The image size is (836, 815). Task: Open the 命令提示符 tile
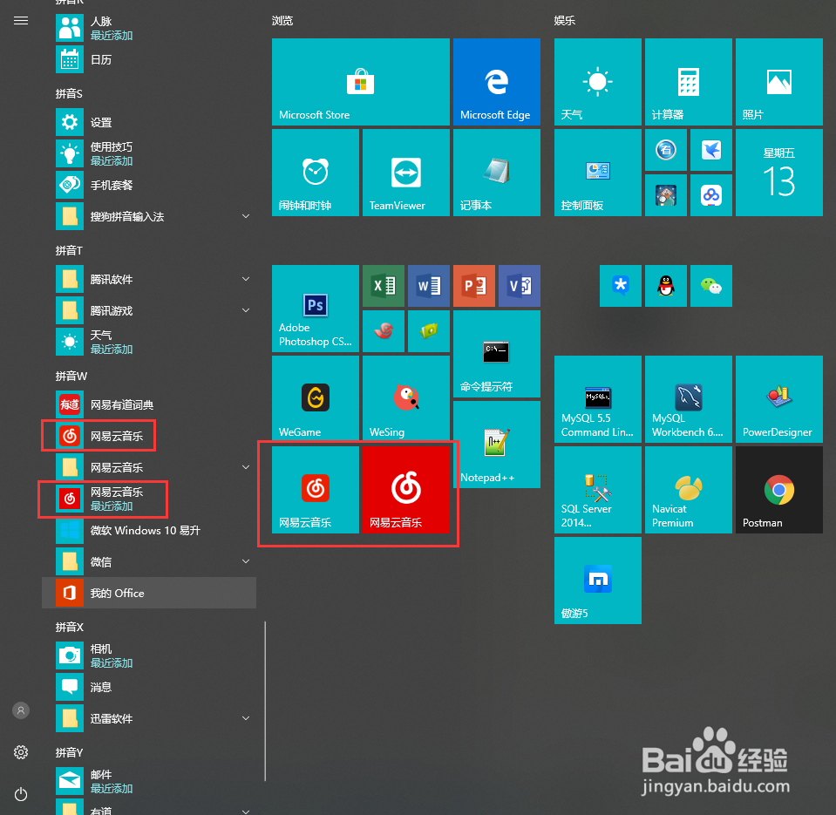click(496, 353)
